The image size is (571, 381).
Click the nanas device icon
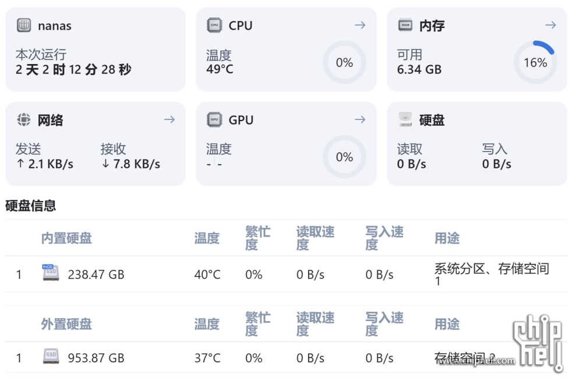[24, 26]
